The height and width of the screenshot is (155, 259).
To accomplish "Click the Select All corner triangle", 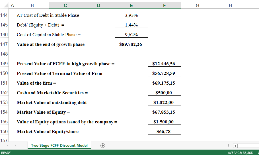I will pyautogui.click(x=5, y=5).
